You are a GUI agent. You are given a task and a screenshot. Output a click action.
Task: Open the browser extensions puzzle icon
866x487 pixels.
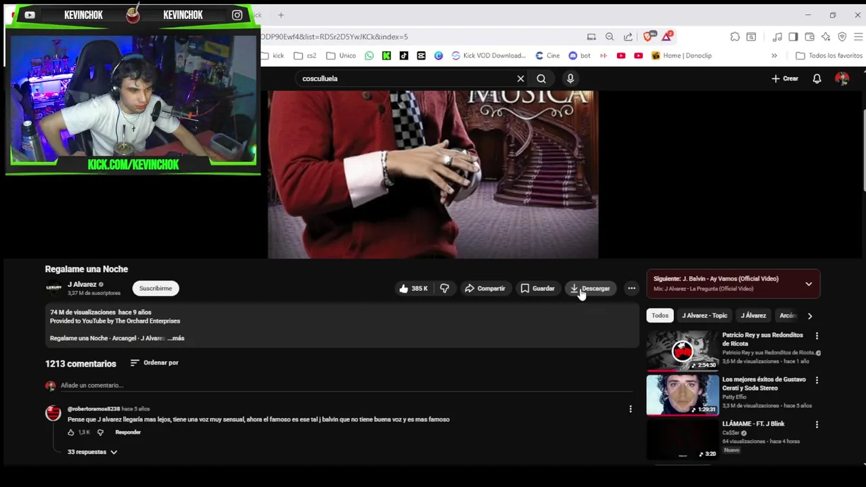point(735,37)
